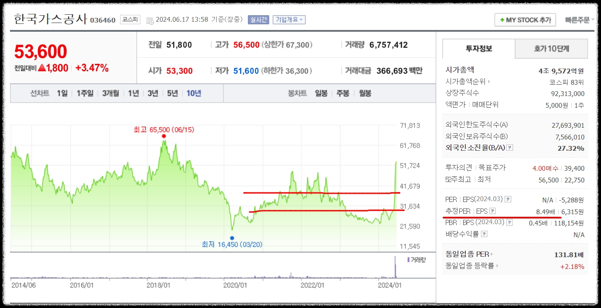Click the MY STOCK 추가 button
Image resolution: width=601 pixels, height=308 pixels.
click(x=525, y=20)
